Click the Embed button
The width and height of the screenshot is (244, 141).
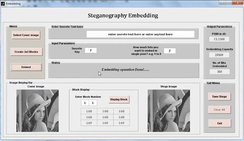point(26,67)
